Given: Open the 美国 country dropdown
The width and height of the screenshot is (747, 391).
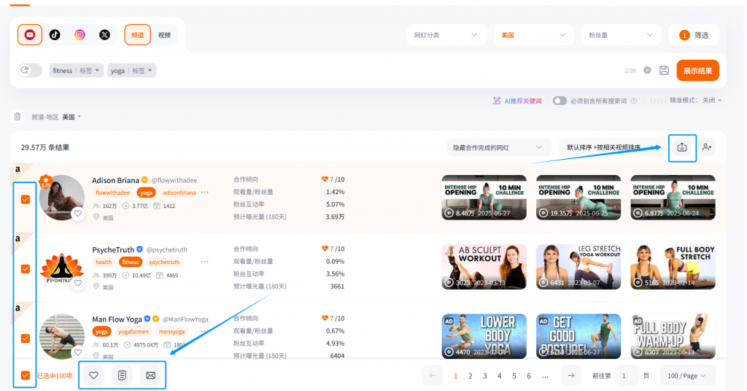Looking at the screenshot, I should pyautogui.click(x=533, y=35).
